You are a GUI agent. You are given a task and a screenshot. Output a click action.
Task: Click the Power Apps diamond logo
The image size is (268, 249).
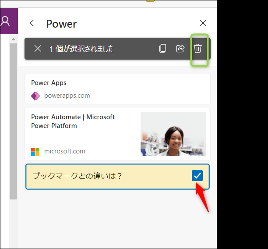[35, 96]
